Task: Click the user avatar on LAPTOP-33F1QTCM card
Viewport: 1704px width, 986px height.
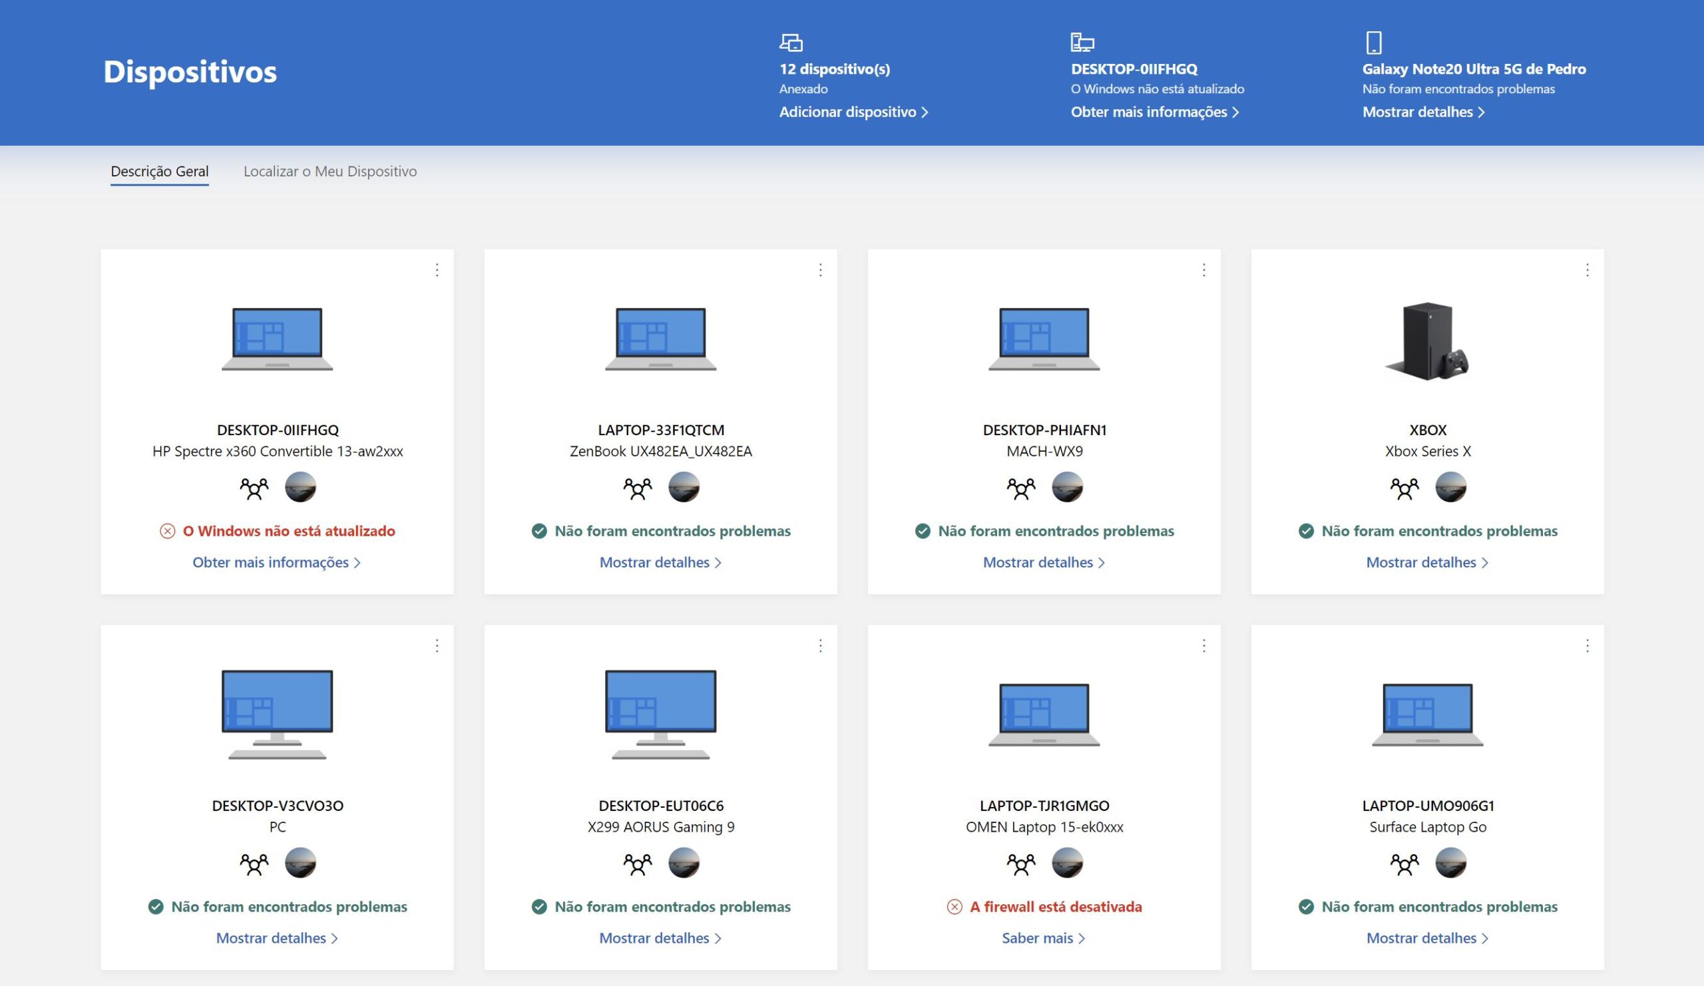Action: [x=684, y=487]
